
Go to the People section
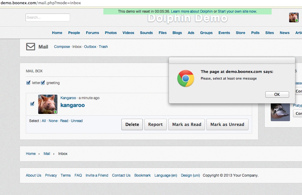tap(74, 33)
